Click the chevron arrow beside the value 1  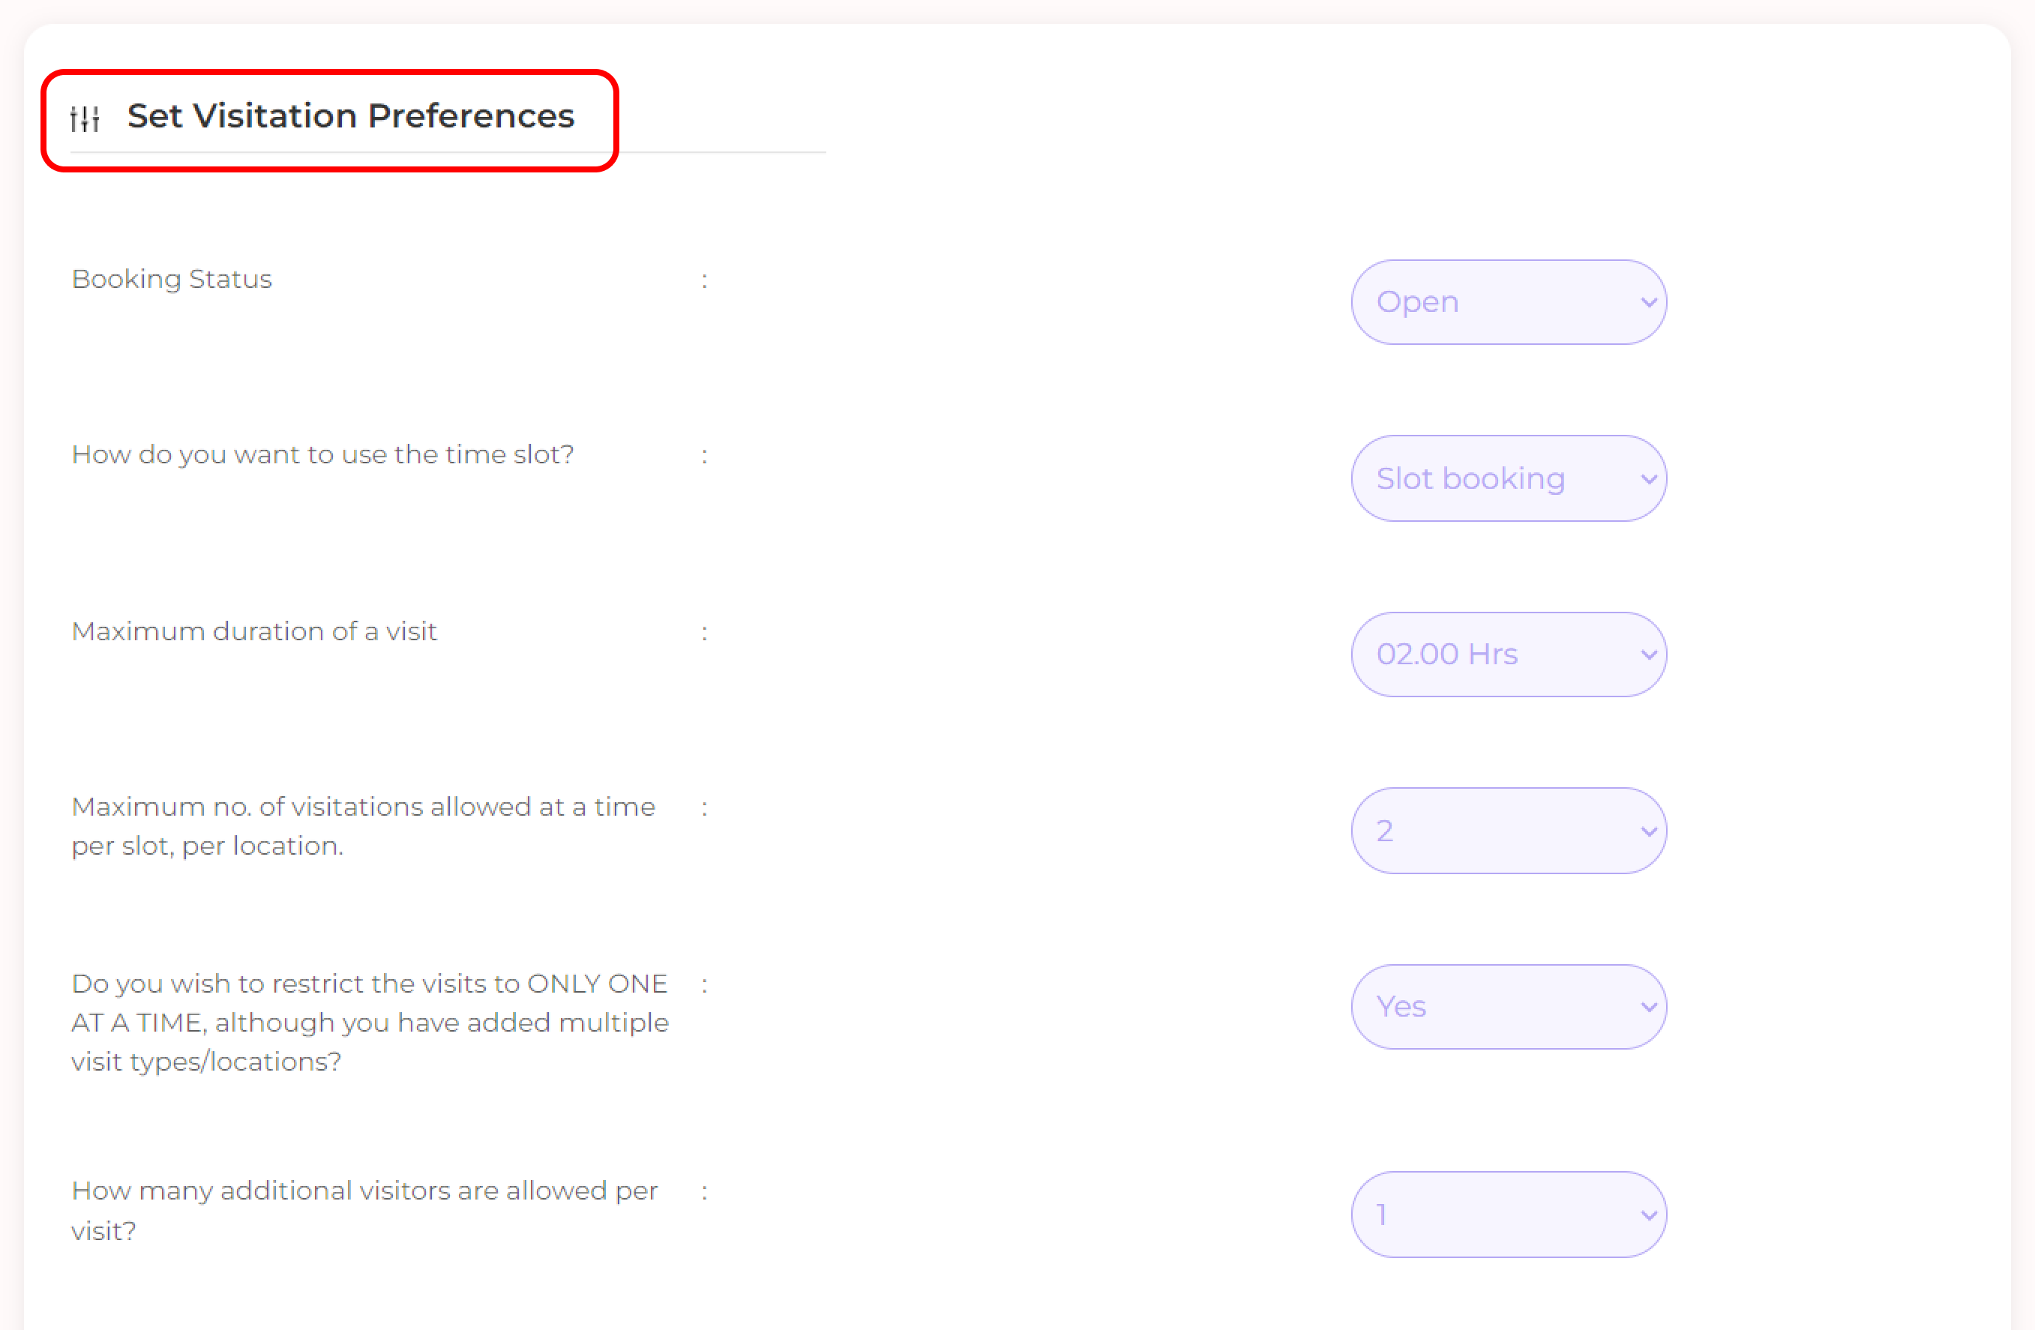pos(1649,1215)
